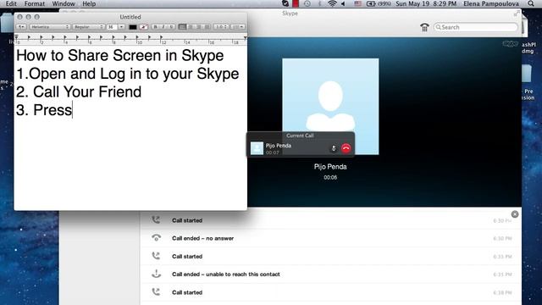This screenshot has height=305, width=542.
Task: Open the Help menu
Action: pos(89,3)
